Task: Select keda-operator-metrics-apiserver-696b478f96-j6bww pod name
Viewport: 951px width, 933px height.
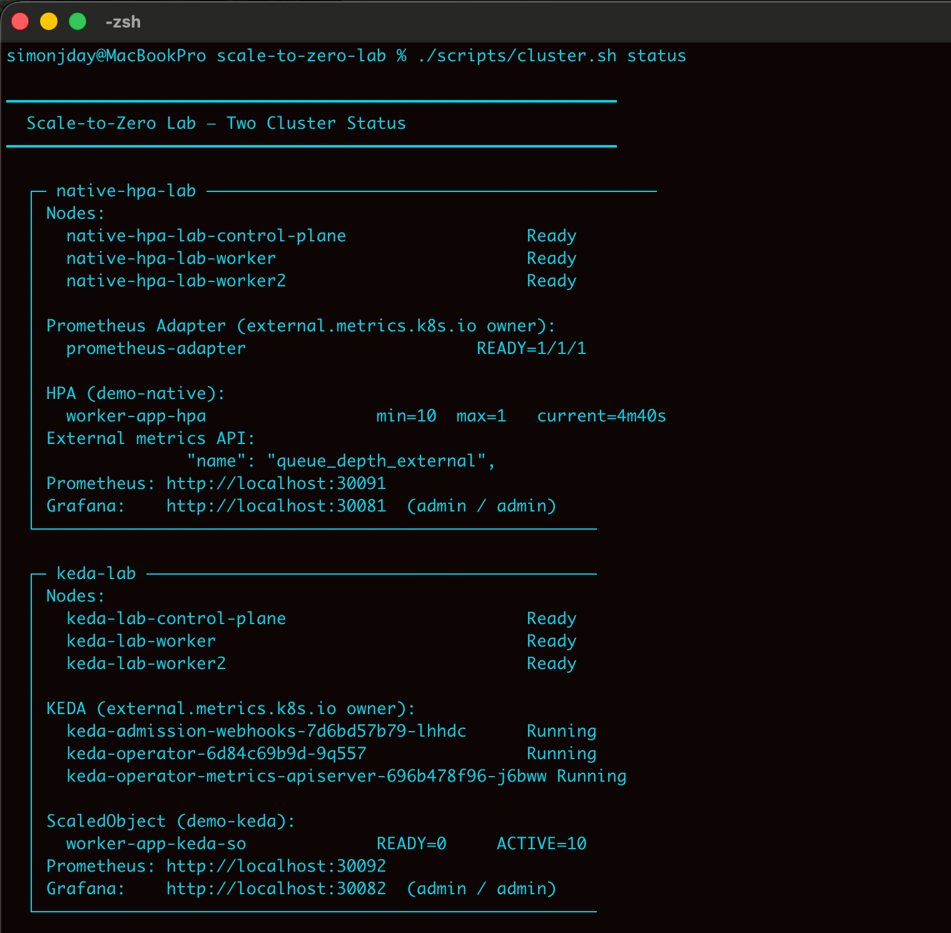Action: (307, 776)
